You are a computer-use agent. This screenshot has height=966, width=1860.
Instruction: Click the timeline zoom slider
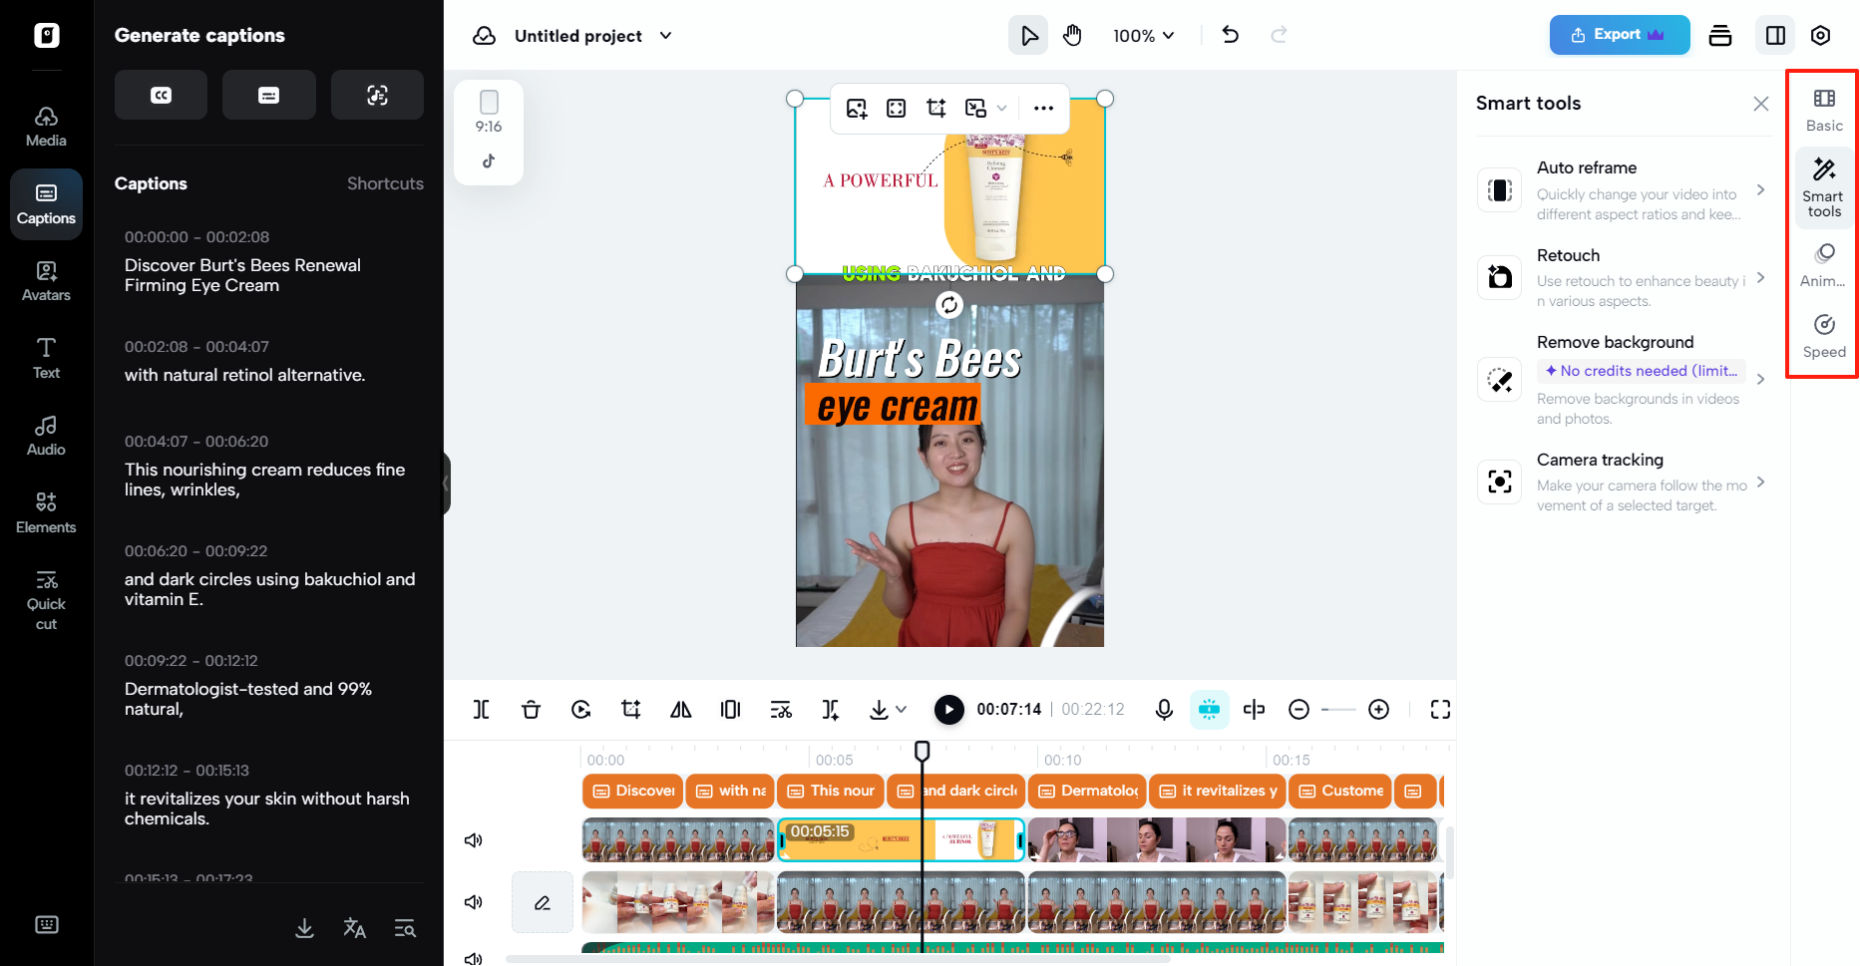(x=1338, y=709)
